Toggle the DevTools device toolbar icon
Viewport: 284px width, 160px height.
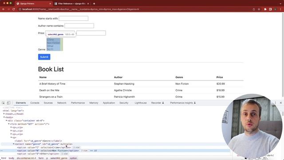click(x=8, y=103)
